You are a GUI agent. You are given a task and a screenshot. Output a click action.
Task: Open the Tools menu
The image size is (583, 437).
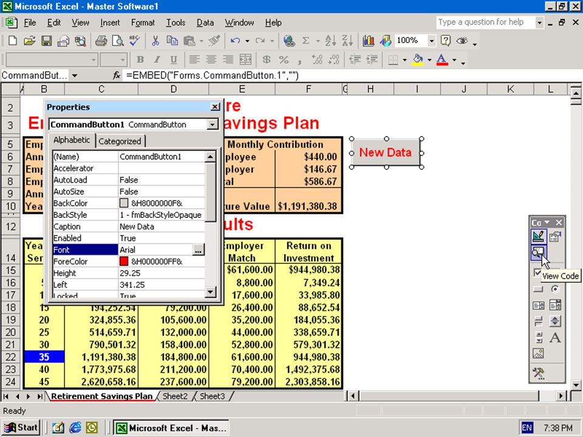(x=176, y=22)
